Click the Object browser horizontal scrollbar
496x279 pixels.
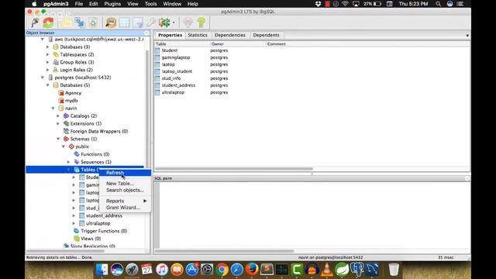65,251
